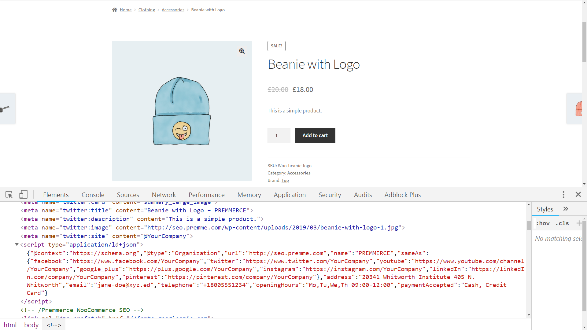This screenshot has height=330, width=587.
Task: Click the Home breadcrumb house icon
Action: (115, 10)
